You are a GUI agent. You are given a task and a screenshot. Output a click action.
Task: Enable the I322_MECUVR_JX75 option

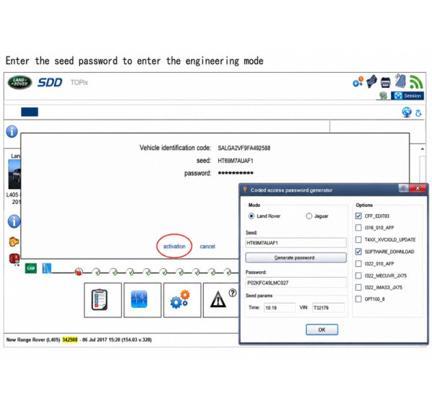click(359, 275)
